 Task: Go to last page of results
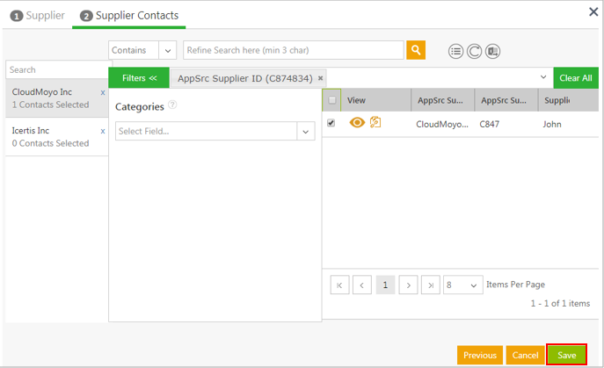[x=431, y=285]
